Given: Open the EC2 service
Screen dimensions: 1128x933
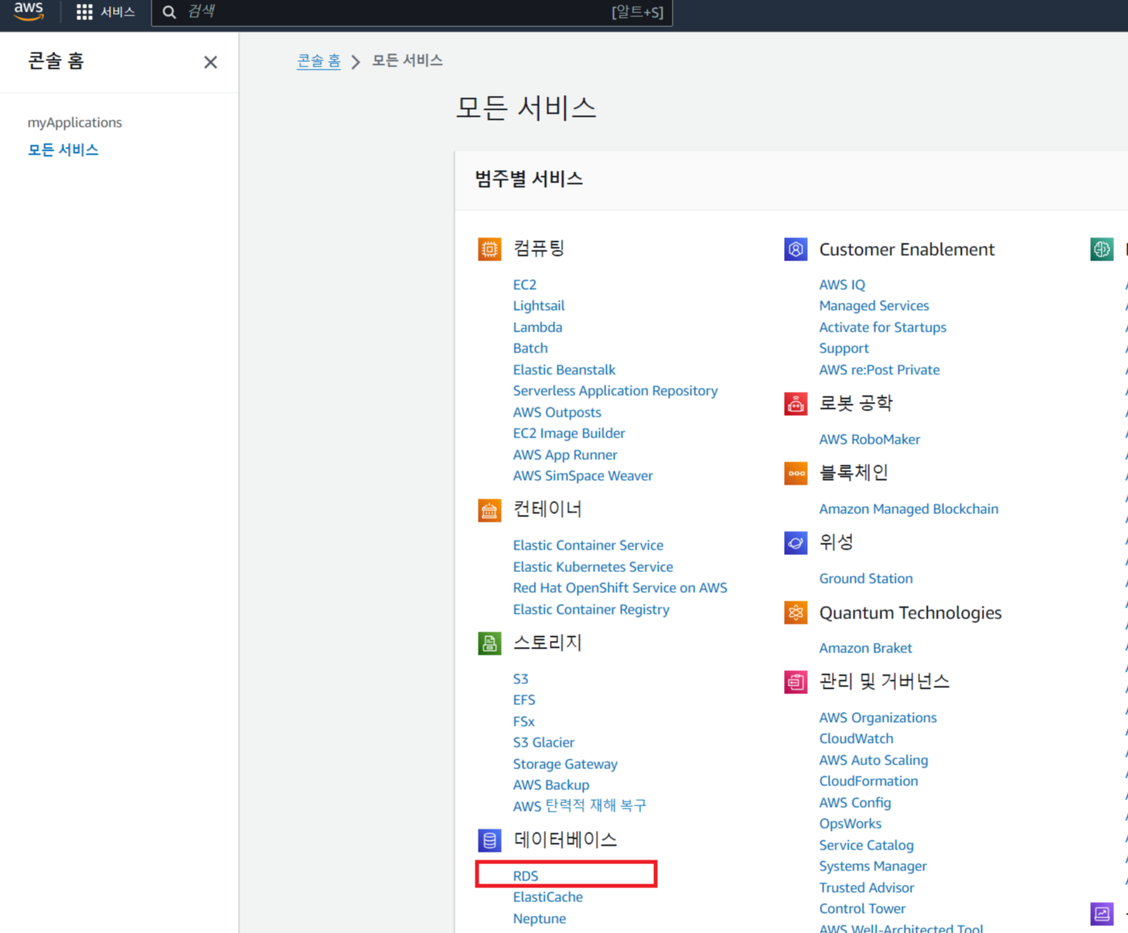Looking at the screenshot, I should click(524, 284).
